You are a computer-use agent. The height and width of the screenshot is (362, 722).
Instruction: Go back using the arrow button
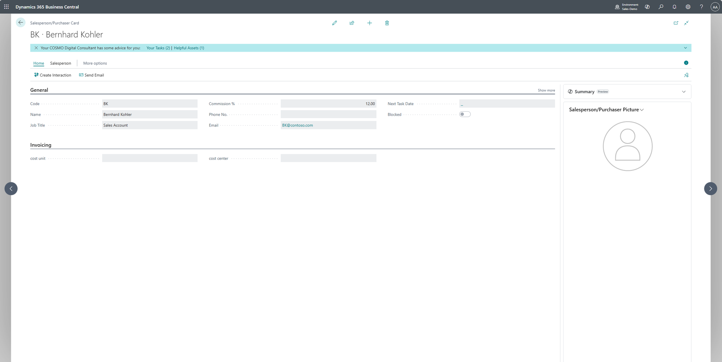point(21,22)
